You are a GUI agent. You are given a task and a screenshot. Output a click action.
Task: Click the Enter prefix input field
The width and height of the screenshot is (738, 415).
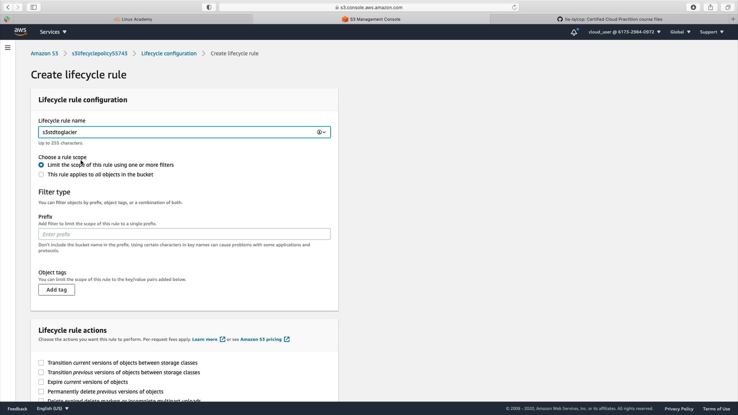(x=184, y=234)
